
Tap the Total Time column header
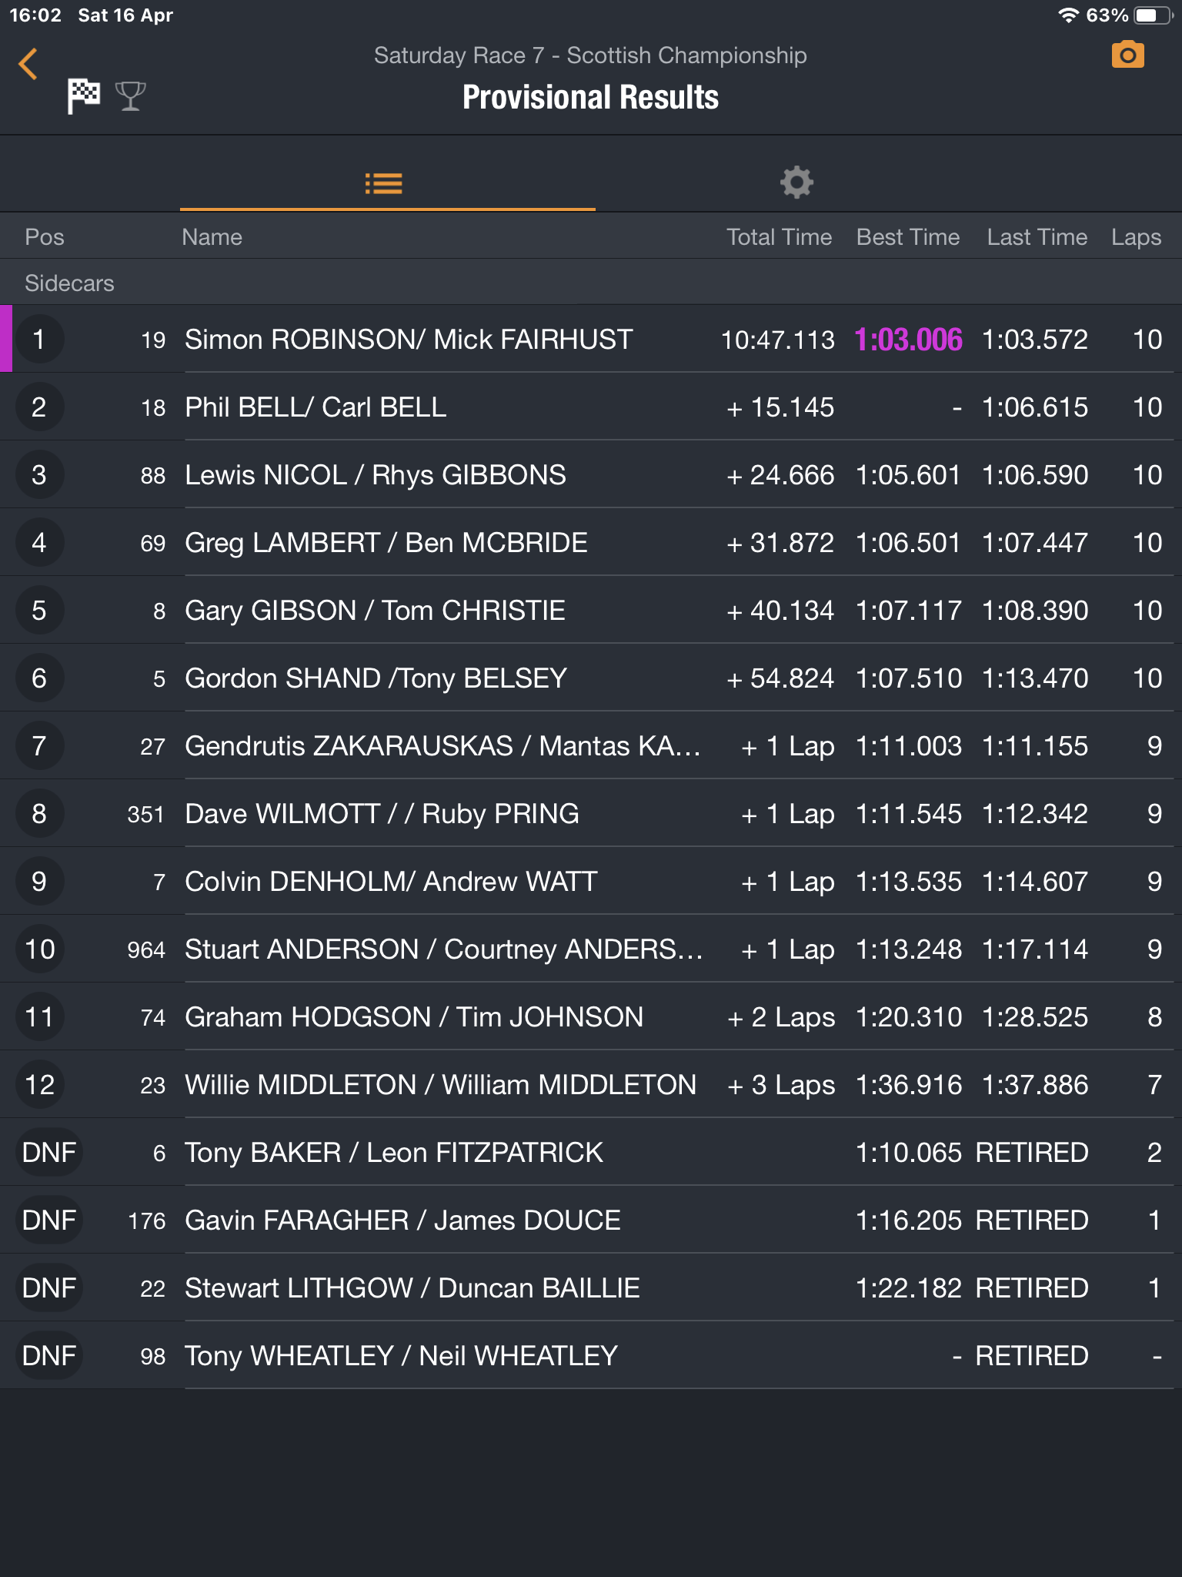[779, 237]
